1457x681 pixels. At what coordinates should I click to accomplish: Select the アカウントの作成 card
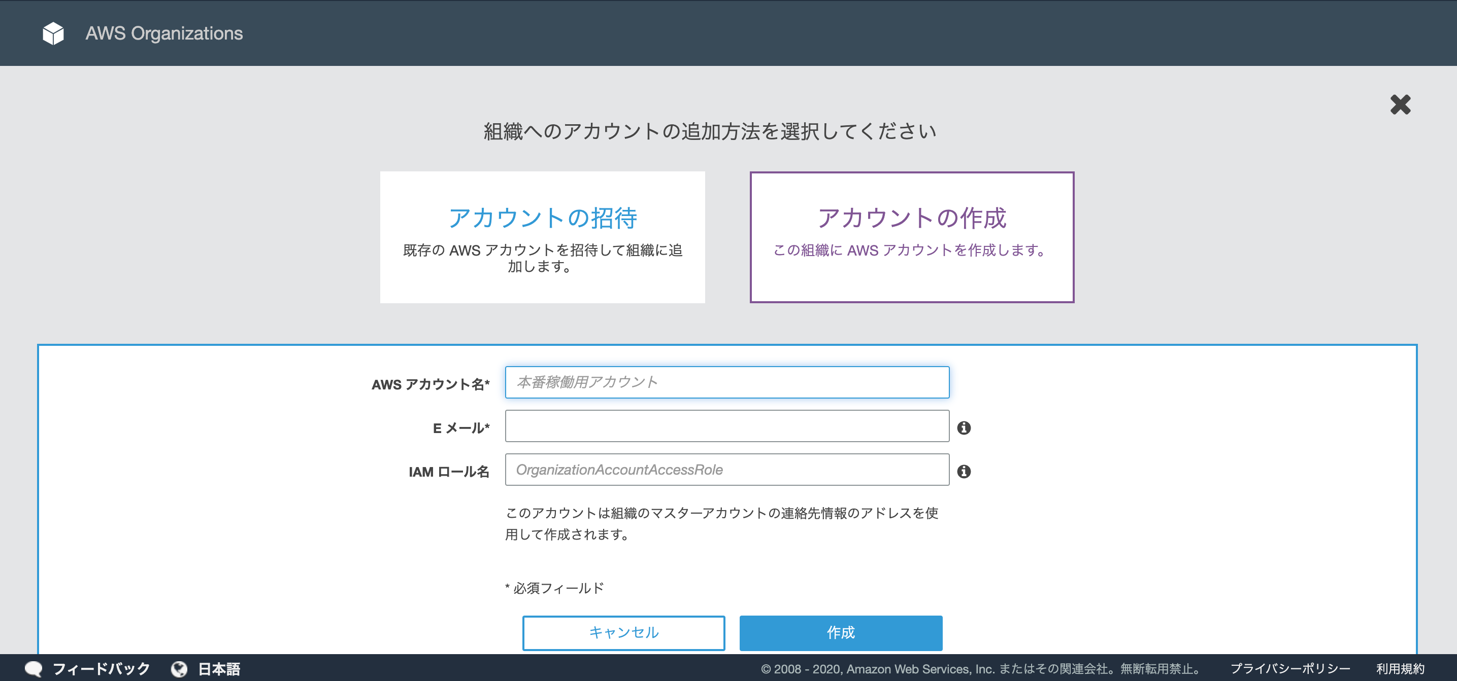pos(912,237)
